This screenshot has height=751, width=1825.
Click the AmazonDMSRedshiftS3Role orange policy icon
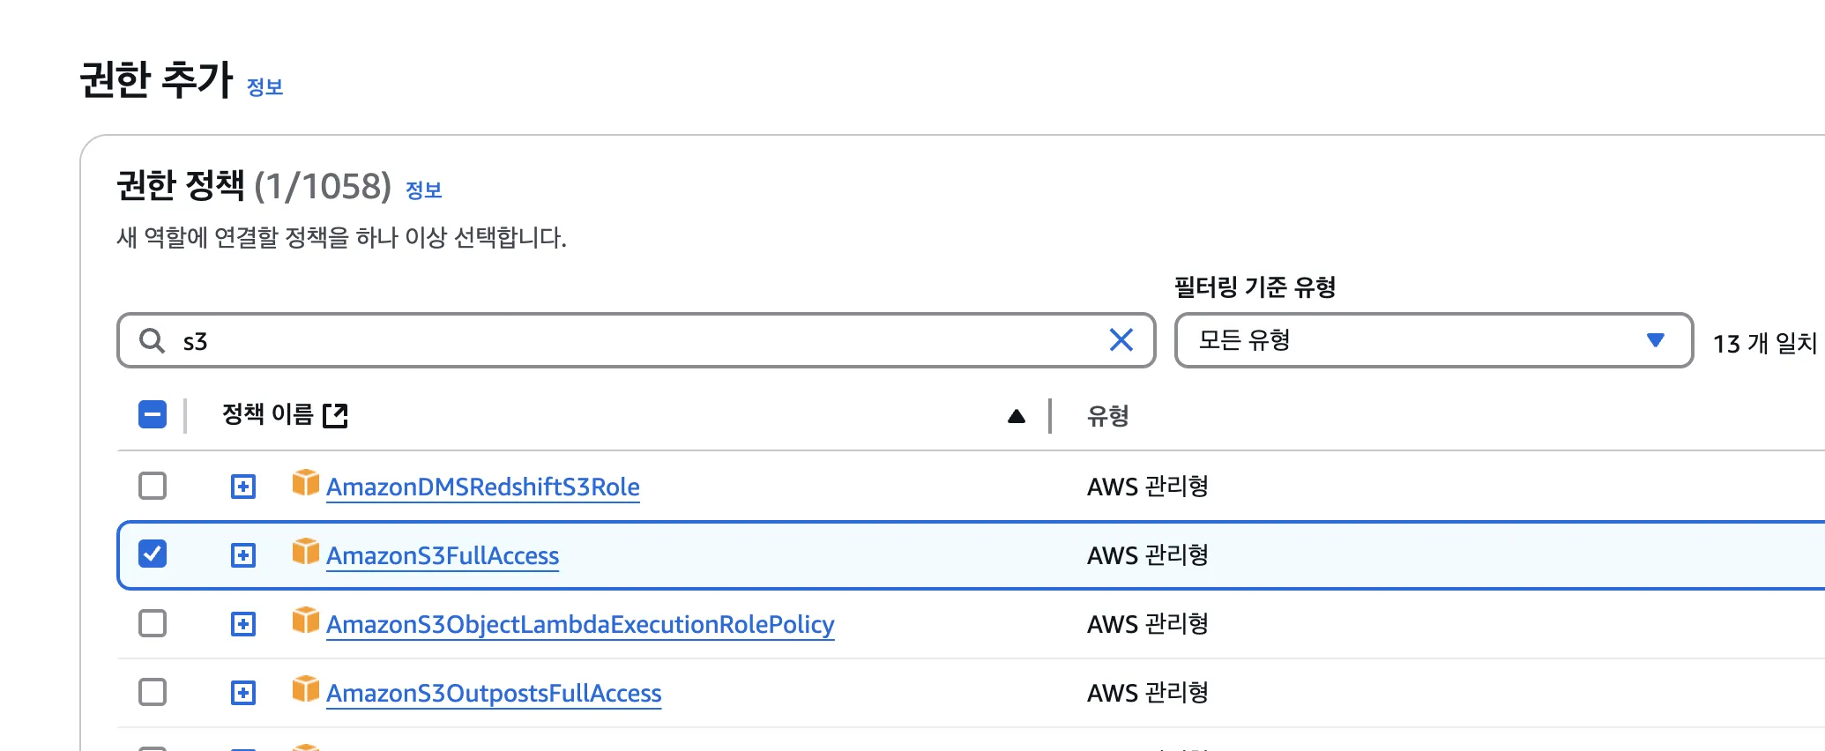(x=305, y=483)
